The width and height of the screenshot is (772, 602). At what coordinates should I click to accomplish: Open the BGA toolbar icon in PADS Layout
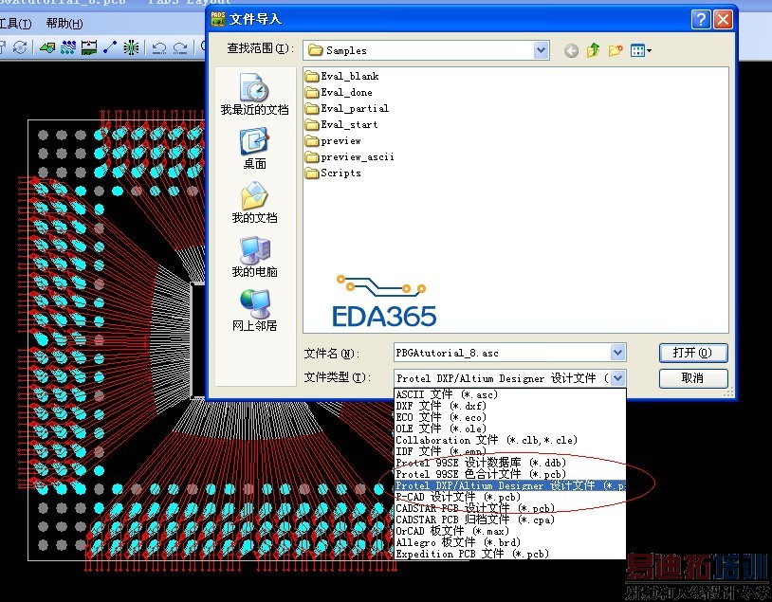(131, 47)
